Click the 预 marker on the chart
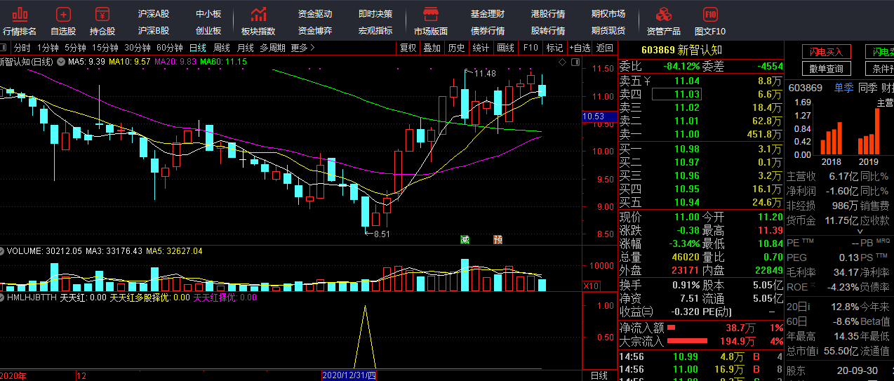894x381 pixels. coord(498,240)
